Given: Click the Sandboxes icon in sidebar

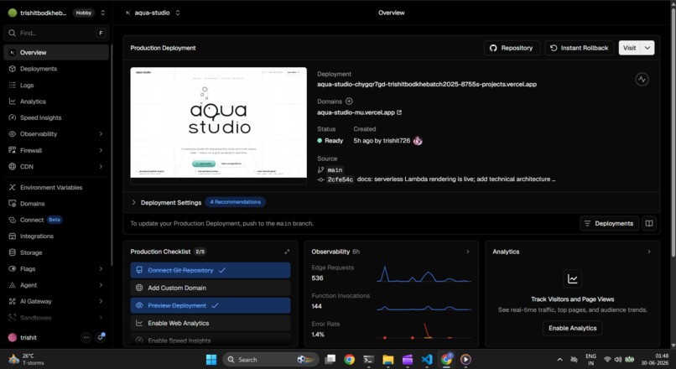Looking at the screenshot, I should (12, 318).
